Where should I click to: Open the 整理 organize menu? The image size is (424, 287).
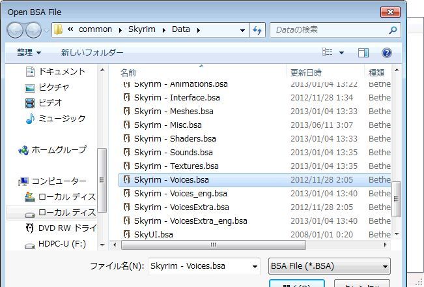coord(29,53)
